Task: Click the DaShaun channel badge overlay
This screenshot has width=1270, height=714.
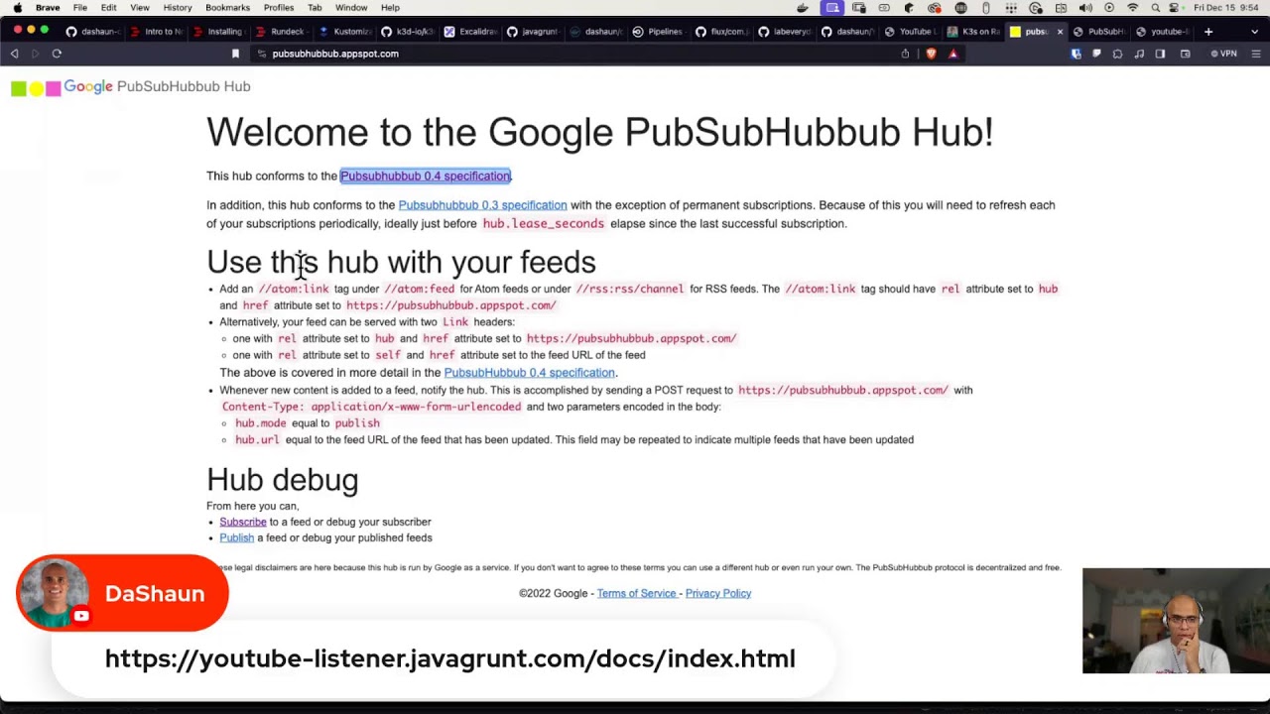Action: click(x=122, y=593)
